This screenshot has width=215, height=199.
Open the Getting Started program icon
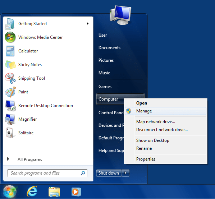coord(10,24)
